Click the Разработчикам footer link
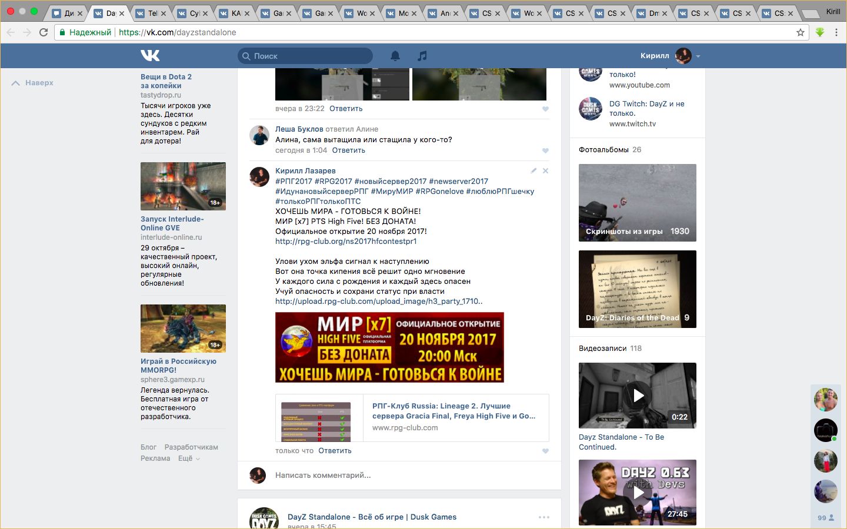847x529 pixels. tap(191, 447)
